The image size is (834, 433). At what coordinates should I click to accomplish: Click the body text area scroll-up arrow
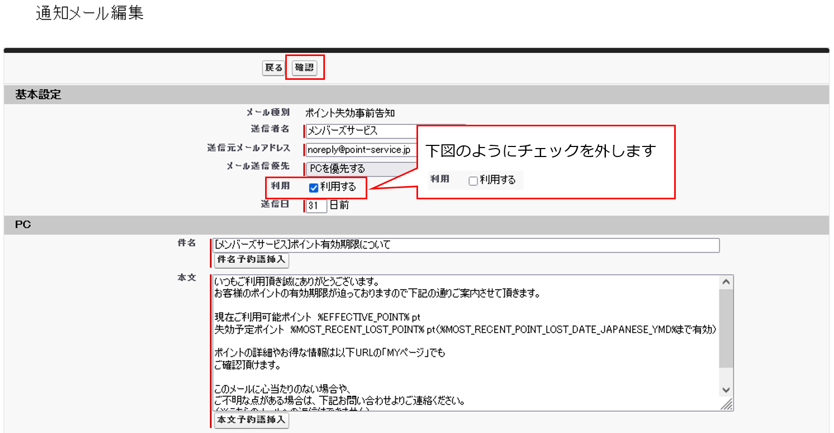[x=726, y=282]
